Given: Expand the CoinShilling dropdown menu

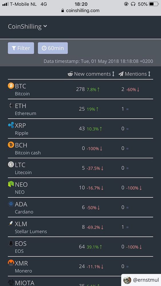Looking at the screenshot, I should pos(27,27).
